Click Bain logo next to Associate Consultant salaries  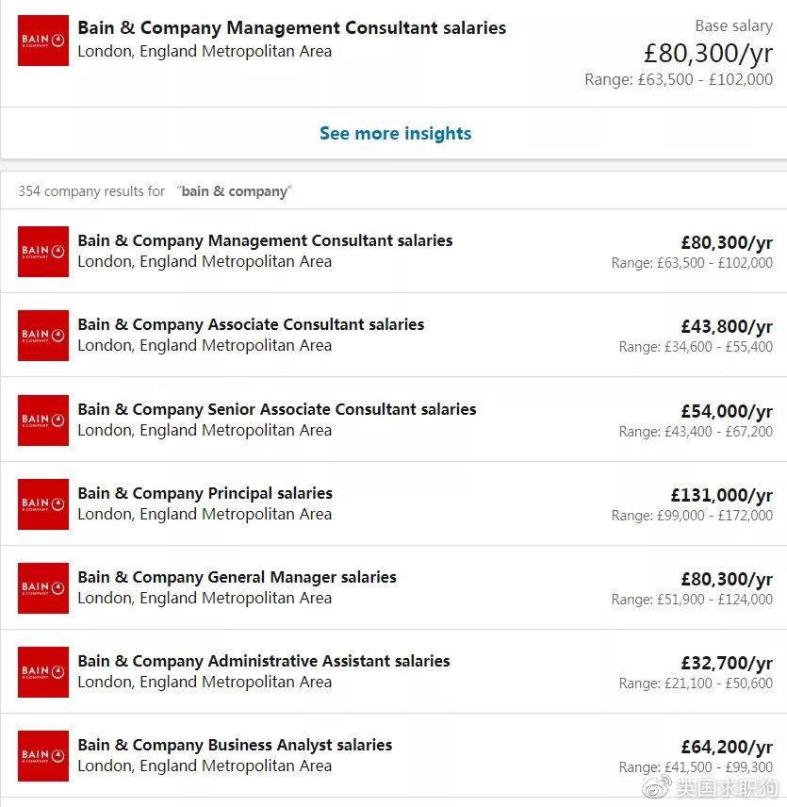click(x=43, y=336)
